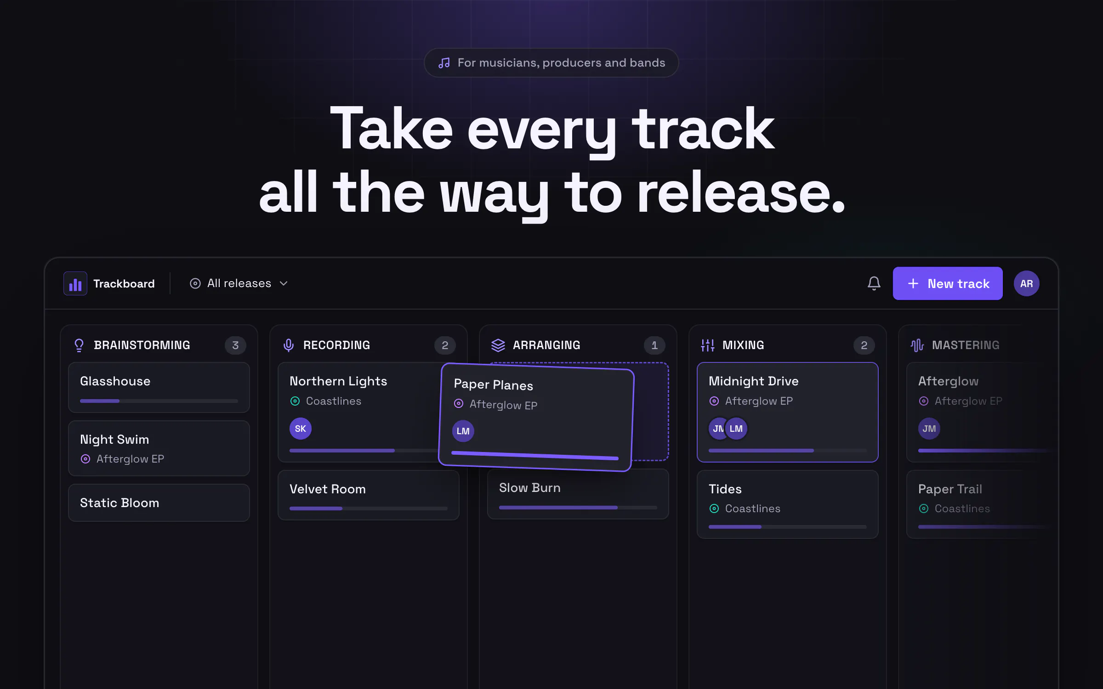
Task: Click the Velvet Room progress bar
Action: 369,508
